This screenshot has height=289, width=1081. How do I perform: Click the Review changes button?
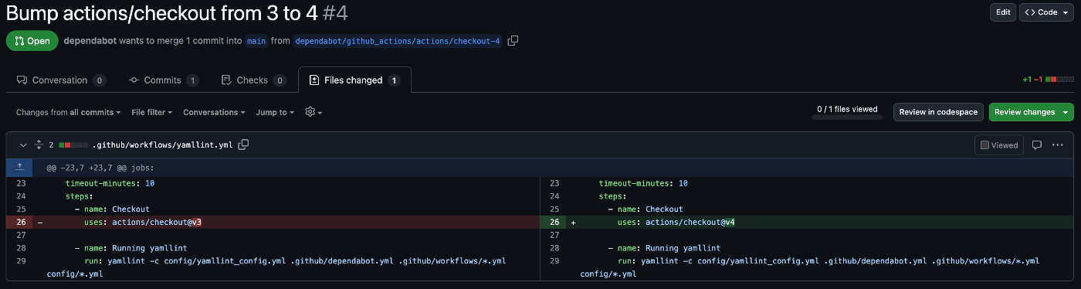(1031, 112)
